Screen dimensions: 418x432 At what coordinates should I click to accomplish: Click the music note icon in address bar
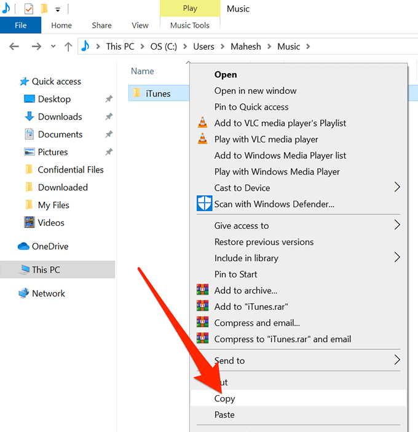point(85,46)
